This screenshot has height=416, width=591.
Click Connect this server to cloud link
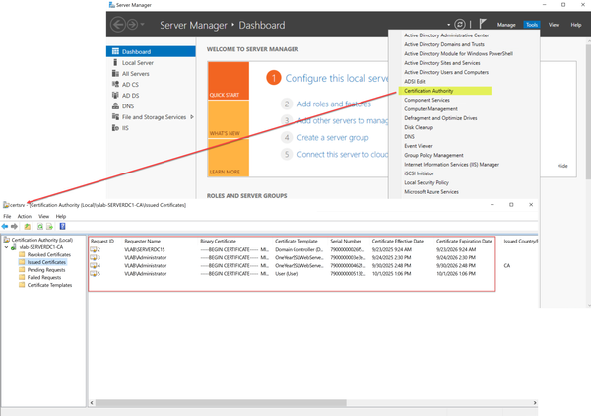[x=342, y=154]
